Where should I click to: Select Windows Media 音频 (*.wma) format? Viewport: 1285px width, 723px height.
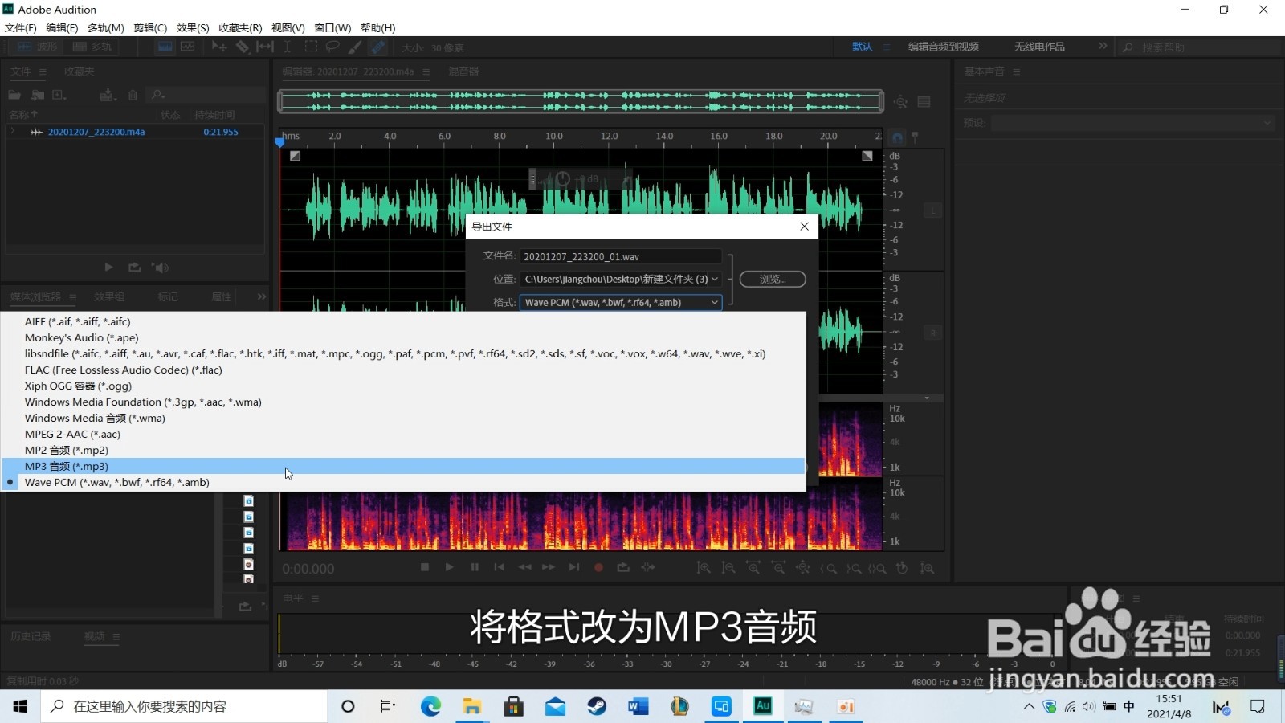[x=403, y=418]
